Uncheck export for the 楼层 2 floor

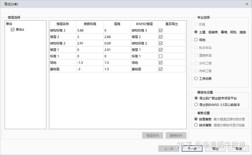point(161,36)
